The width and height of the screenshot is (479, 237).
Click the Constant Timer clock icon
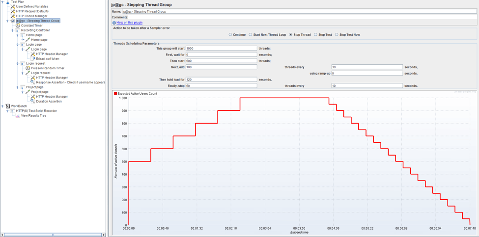[x=18, y=26]
